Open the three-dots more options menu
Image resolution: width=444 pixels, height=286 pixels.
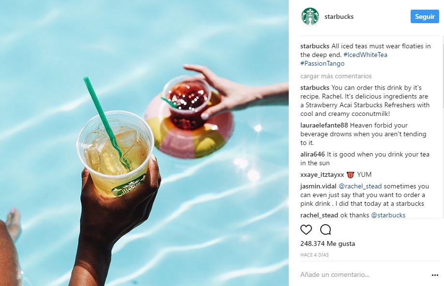(435, 275)
